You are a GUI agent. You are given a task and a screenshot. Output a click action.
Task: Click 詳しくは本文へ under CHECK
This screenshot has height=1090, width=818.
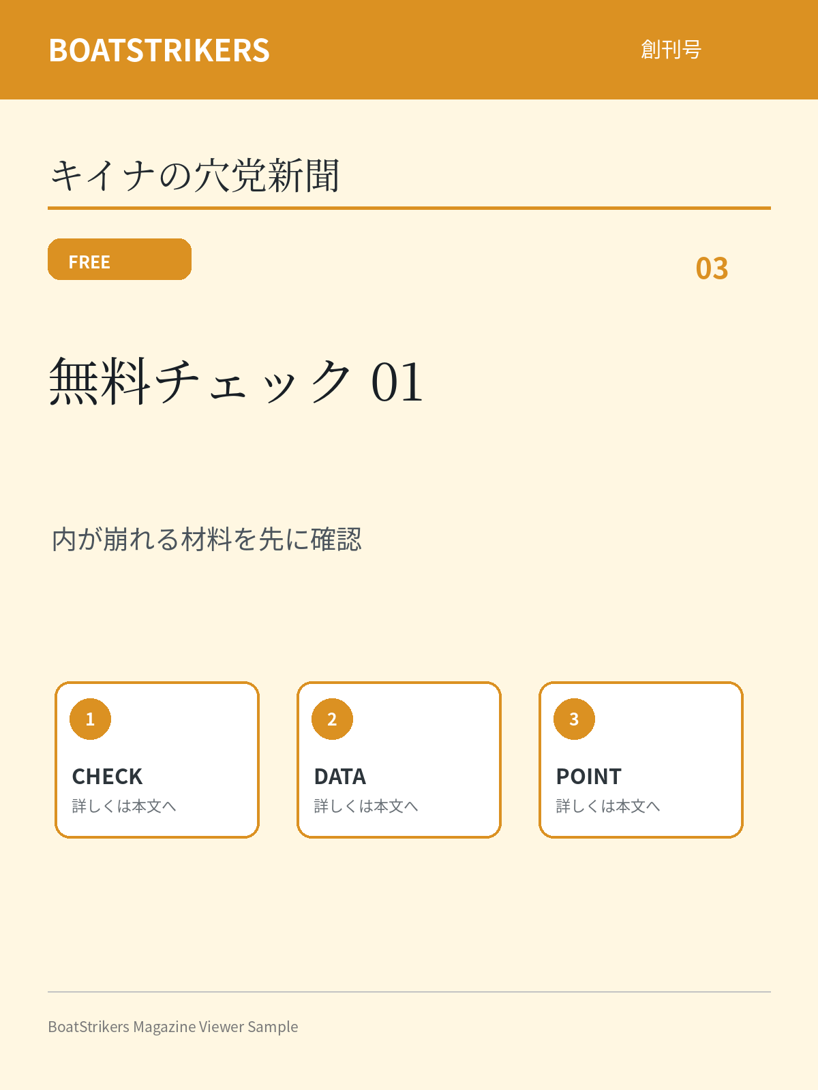point(124,806)
